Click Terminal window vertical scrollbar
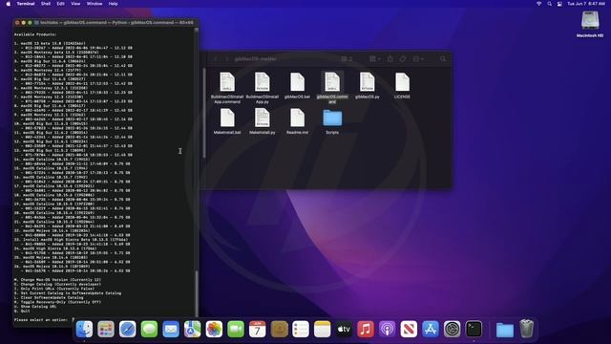Viewport: 611px width, 344px height. click(x=197, y=293)
